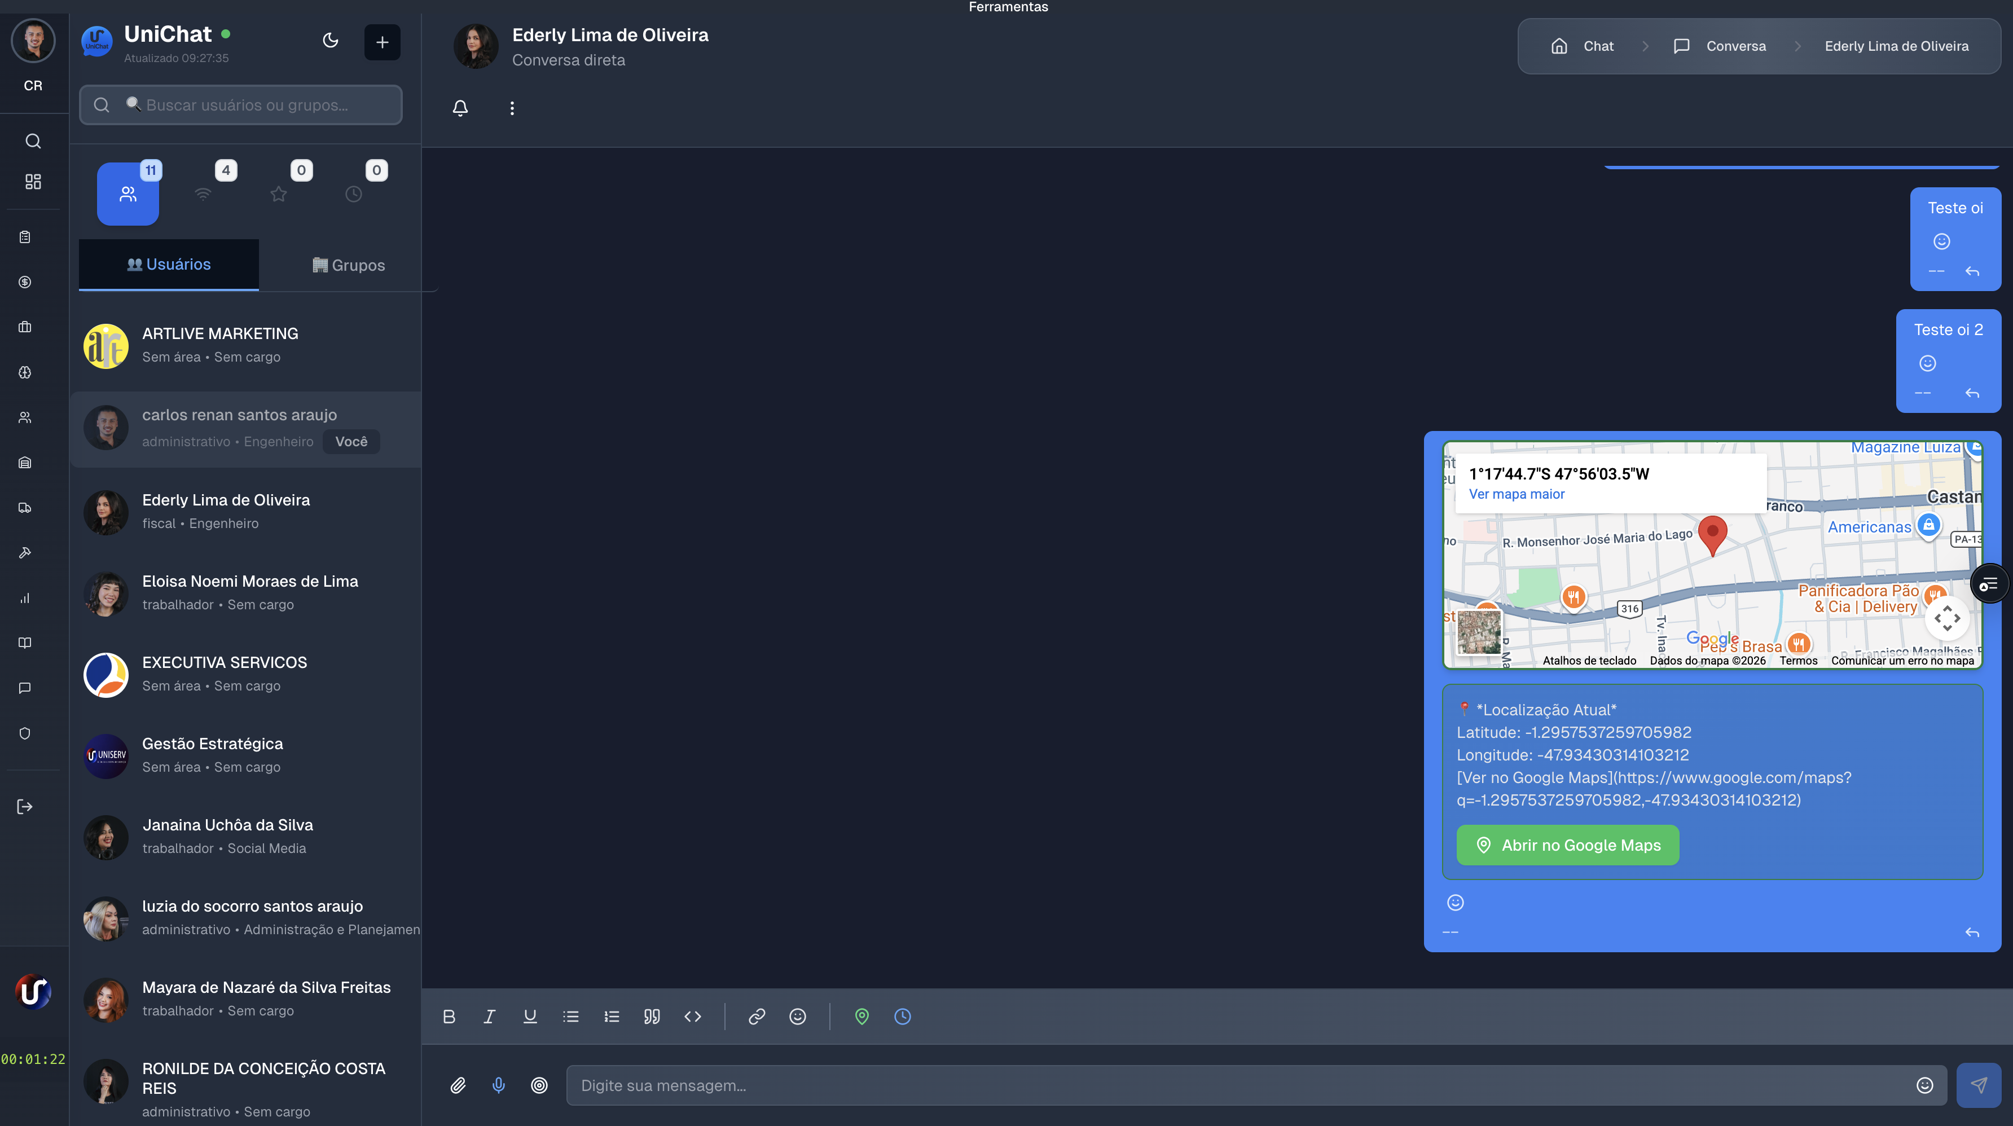Start voice recording with microphone icon

[499, 1085]
